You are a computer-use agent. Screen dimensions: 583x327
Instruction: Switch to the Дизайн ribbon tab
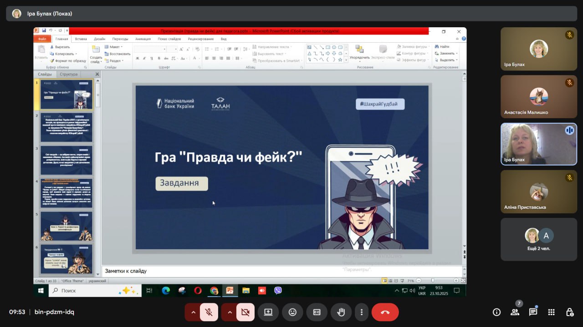click(x=99, y=39)
